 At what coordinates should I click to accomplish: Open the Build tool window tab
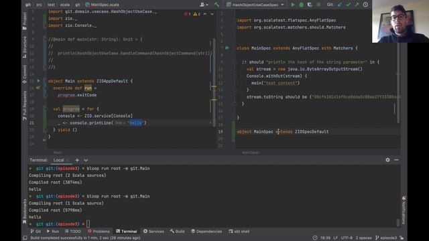point(177,232)
